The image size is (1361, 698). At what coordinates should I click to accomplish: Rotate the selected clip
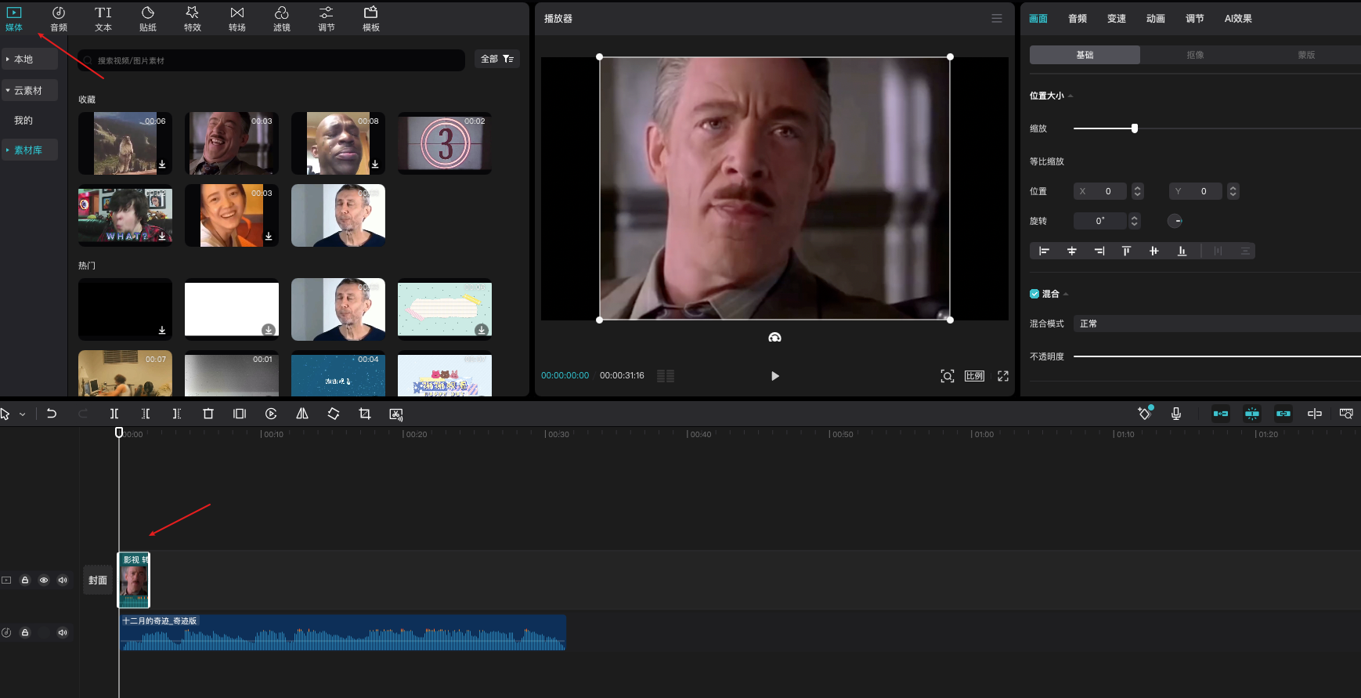[334, 414]
